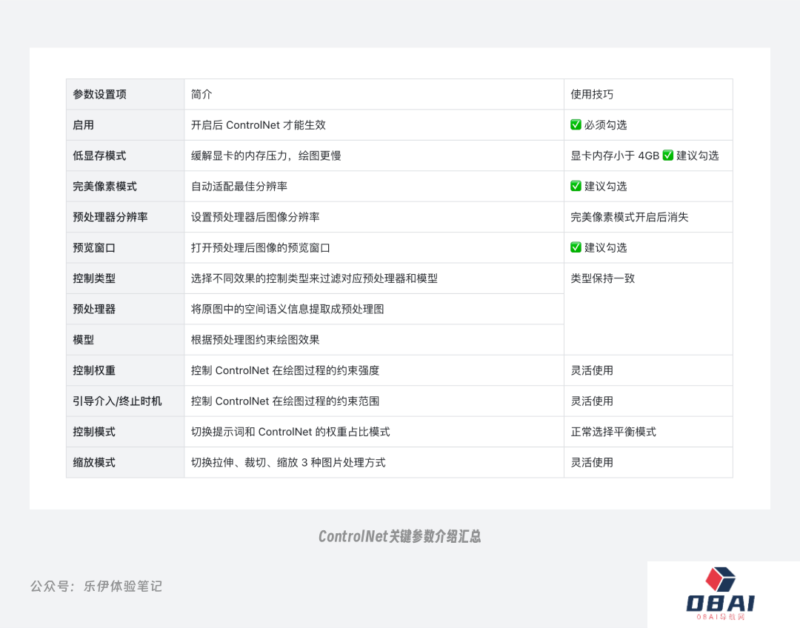
Task: Click the green check icon beside 必须勾选
Action: click(x=576, y=124)
